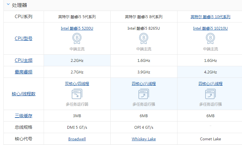Select the Comet Lake codename text
The height and width of the screenshot is (145, 242).
tap(211, 139)
